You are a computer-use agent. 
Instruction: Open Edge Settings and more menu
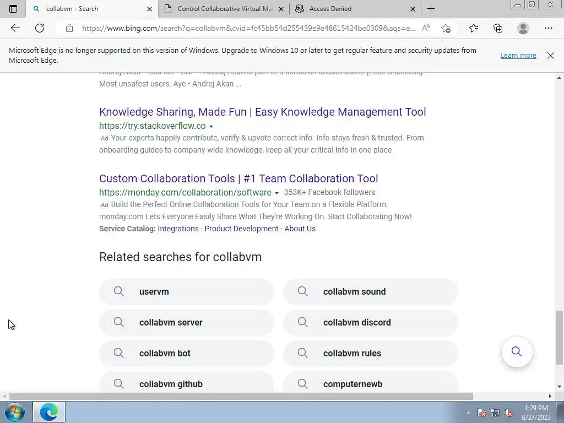[548, 28]
